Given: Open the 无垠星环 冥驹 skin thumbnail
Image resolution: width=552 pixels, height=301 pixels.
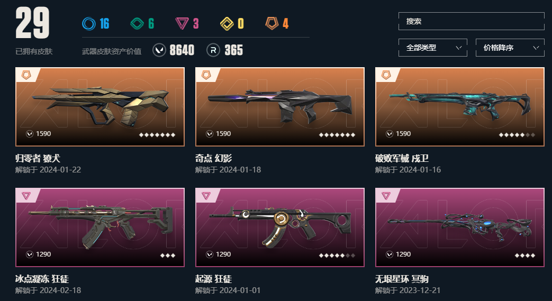Looking at the screenshot, I should coord(460,227).
